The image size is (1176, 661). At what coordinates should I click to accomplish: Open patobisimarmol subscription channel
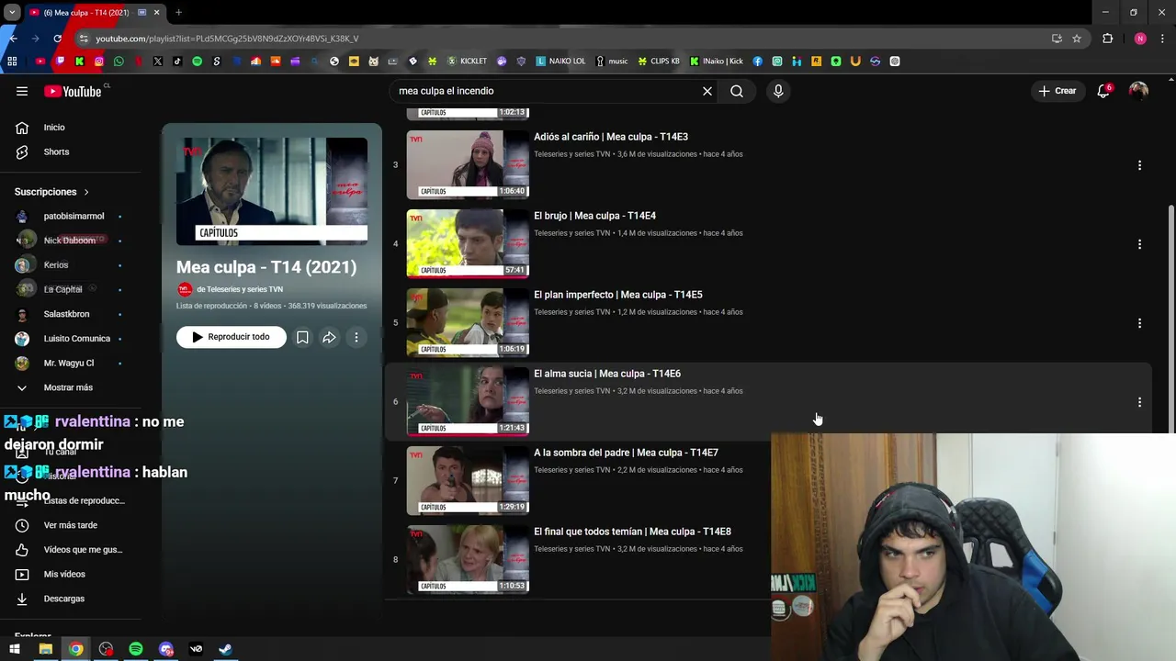tap(73, 216)
